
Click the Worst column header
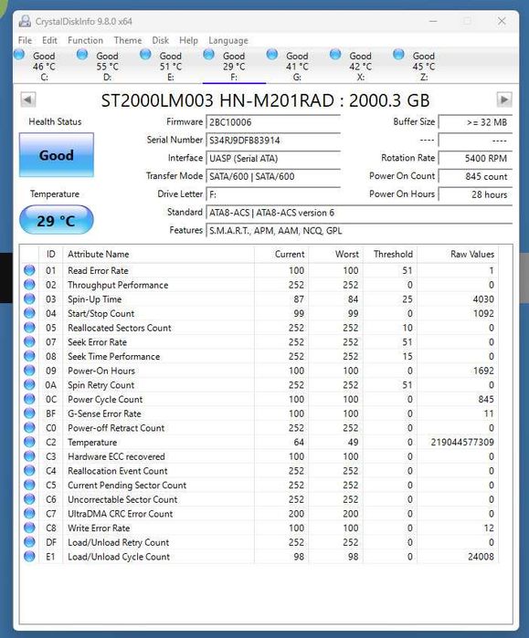pos(335,255)
